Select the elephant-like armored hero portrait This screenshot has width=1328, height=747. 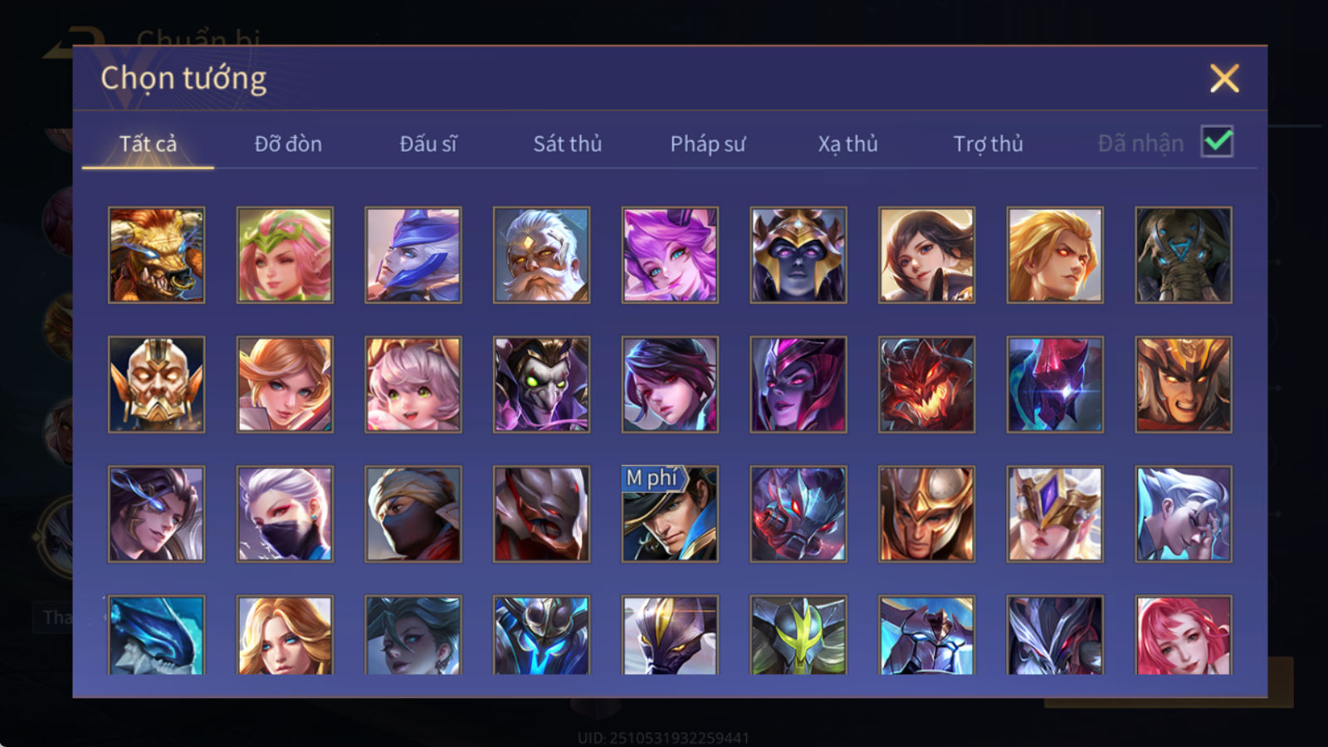1184,255
